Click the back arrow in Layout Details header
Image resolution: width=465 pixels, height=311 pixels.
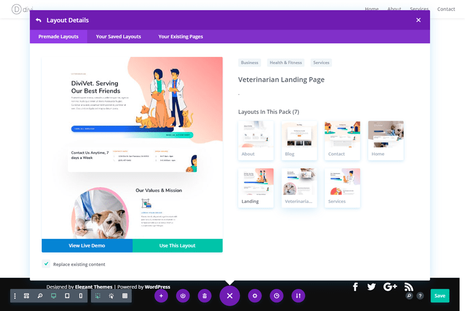tap(39, 20)
